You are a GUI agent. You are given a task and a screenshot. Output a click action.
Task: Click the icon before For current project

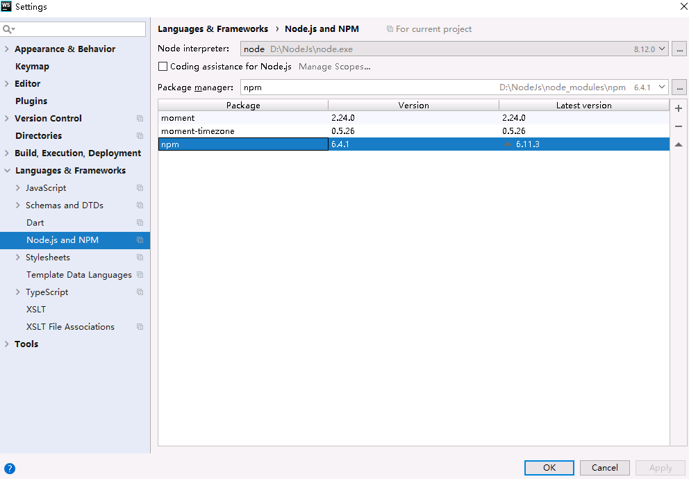(x=390, y=29)
